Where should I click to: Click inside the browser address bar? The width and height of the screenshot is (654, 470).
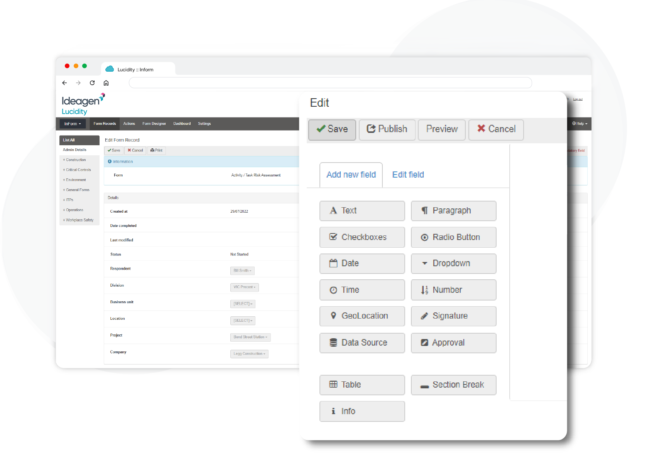(330, 82)
